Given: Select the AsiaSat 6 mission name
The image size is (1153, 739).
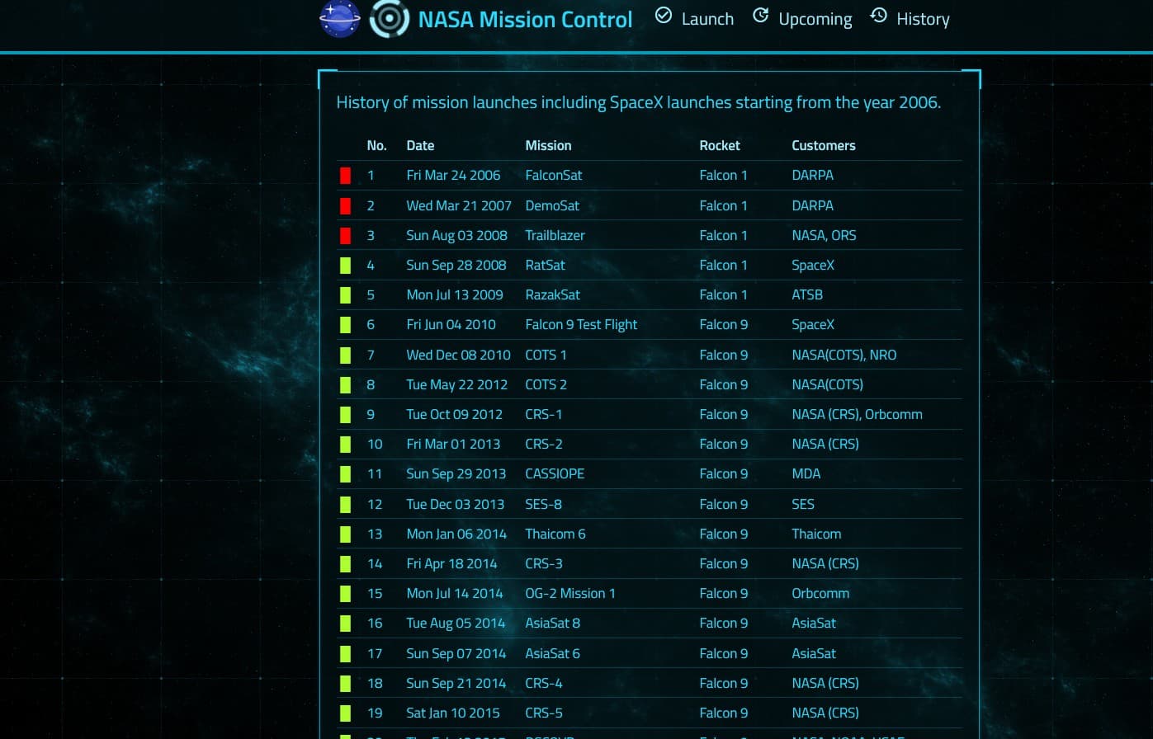Looking at the screenshot, I should point(552,653).
